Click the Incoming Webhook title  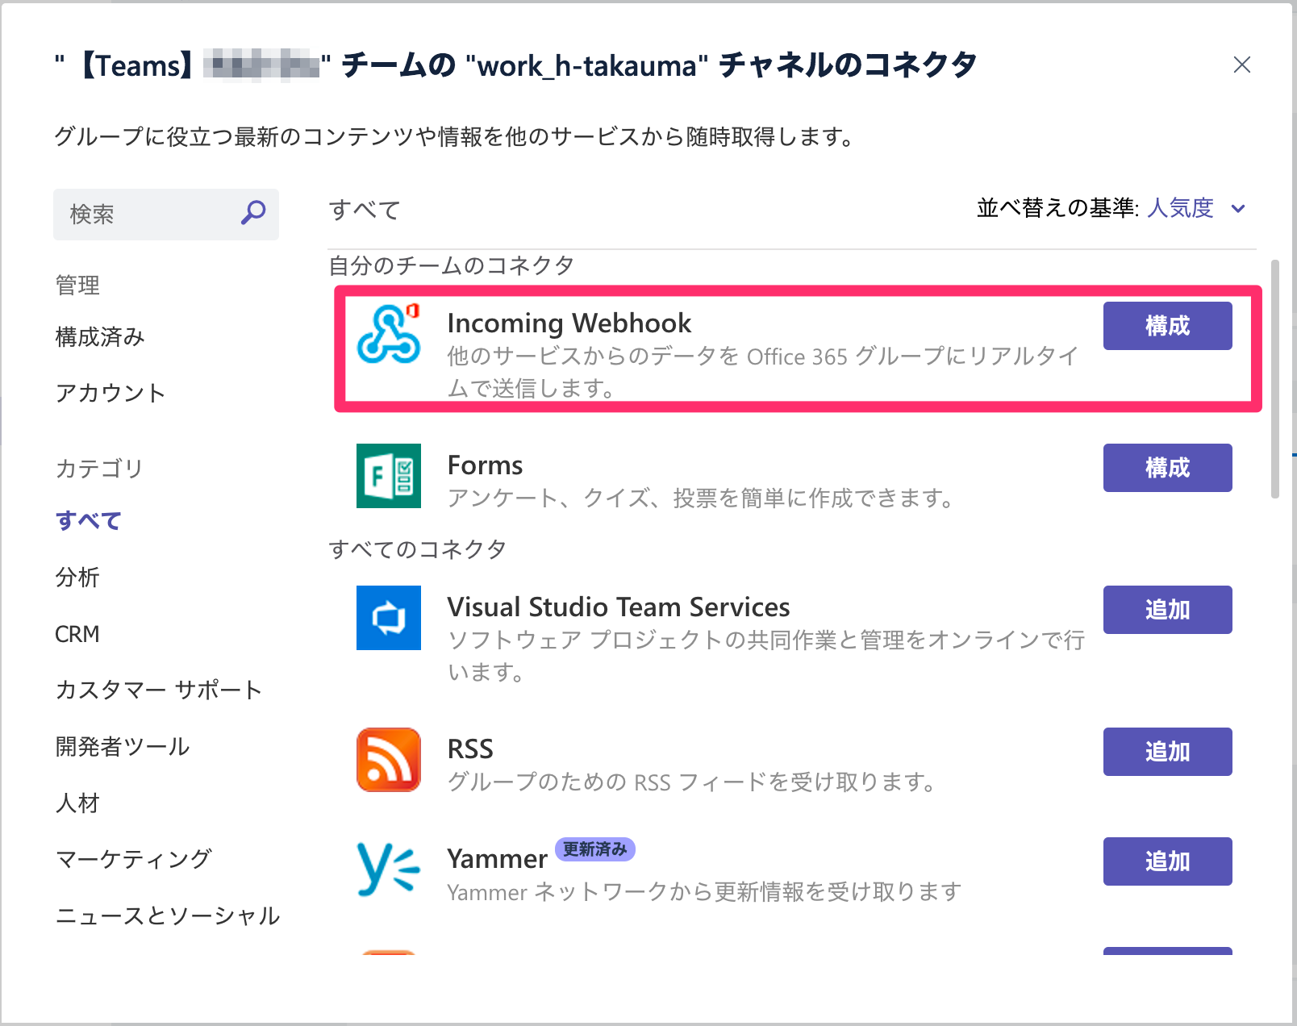[569, 323]
